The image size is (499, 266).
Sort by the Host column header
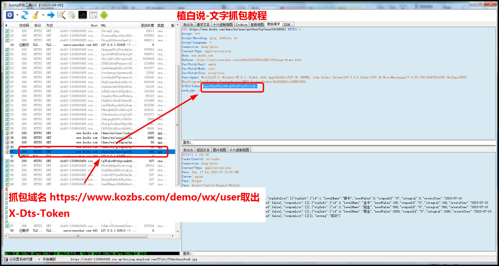pos(79,25)
